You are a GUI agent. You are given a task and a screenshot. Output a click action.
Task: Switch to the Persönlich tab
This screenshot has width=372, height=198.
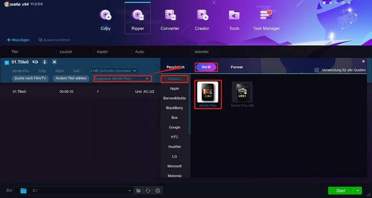tap(175, 67)
